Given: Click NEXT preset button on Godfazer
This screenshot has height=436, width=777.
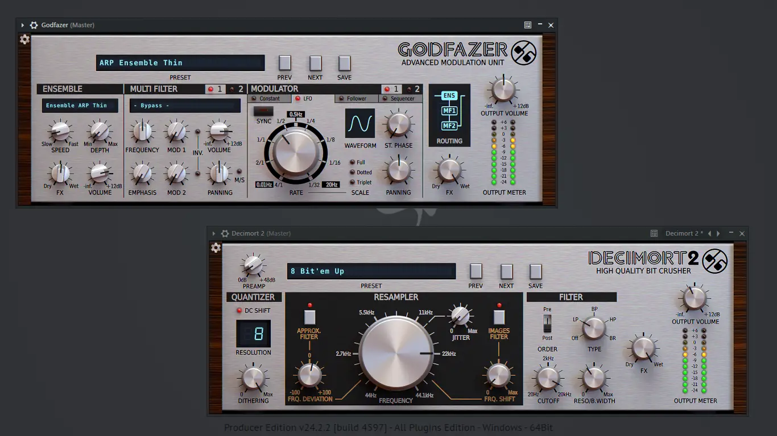Looking at the screenshot, I should [x=315, y=64].
